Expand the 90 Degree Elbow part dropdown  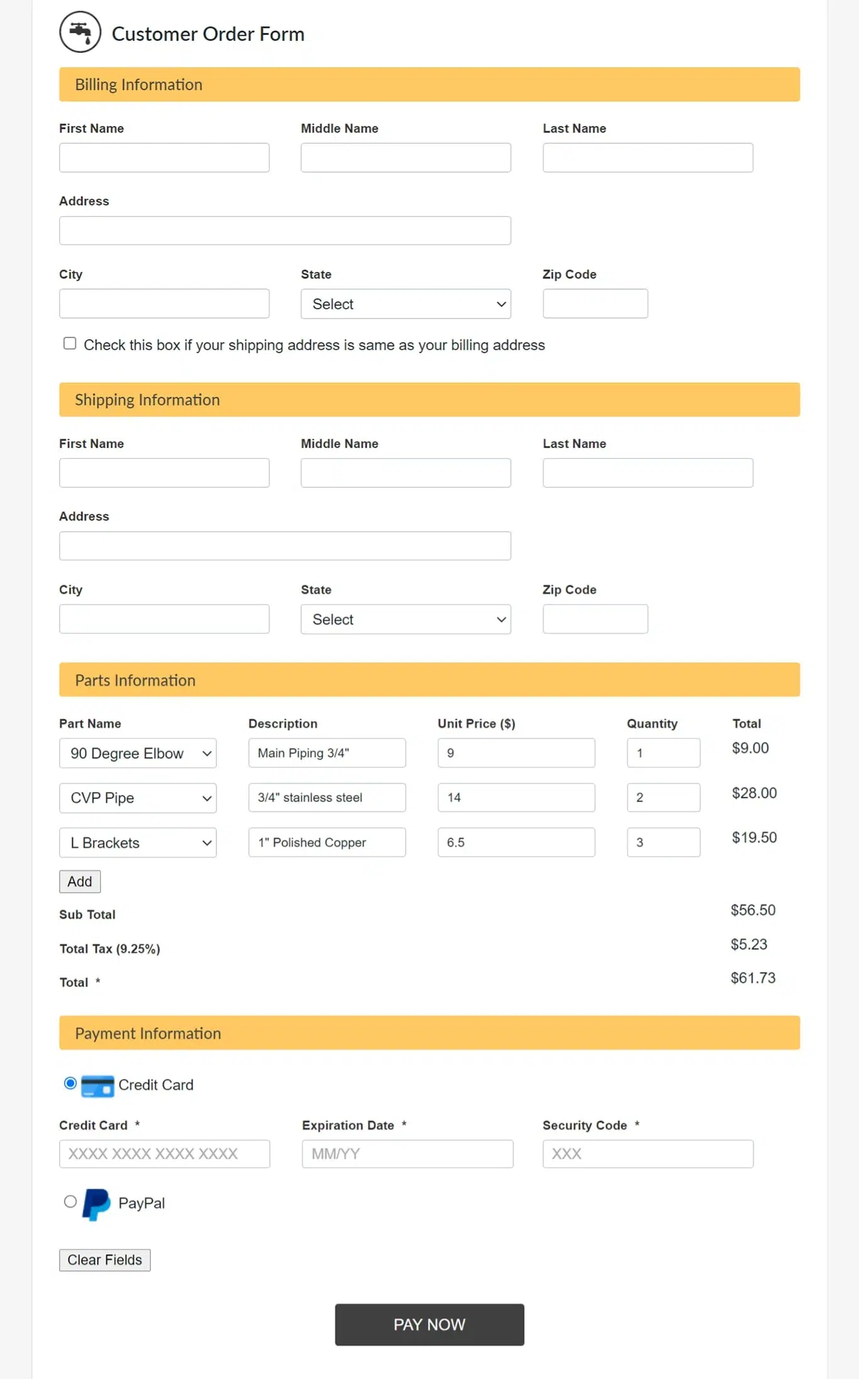coord(138,754)
